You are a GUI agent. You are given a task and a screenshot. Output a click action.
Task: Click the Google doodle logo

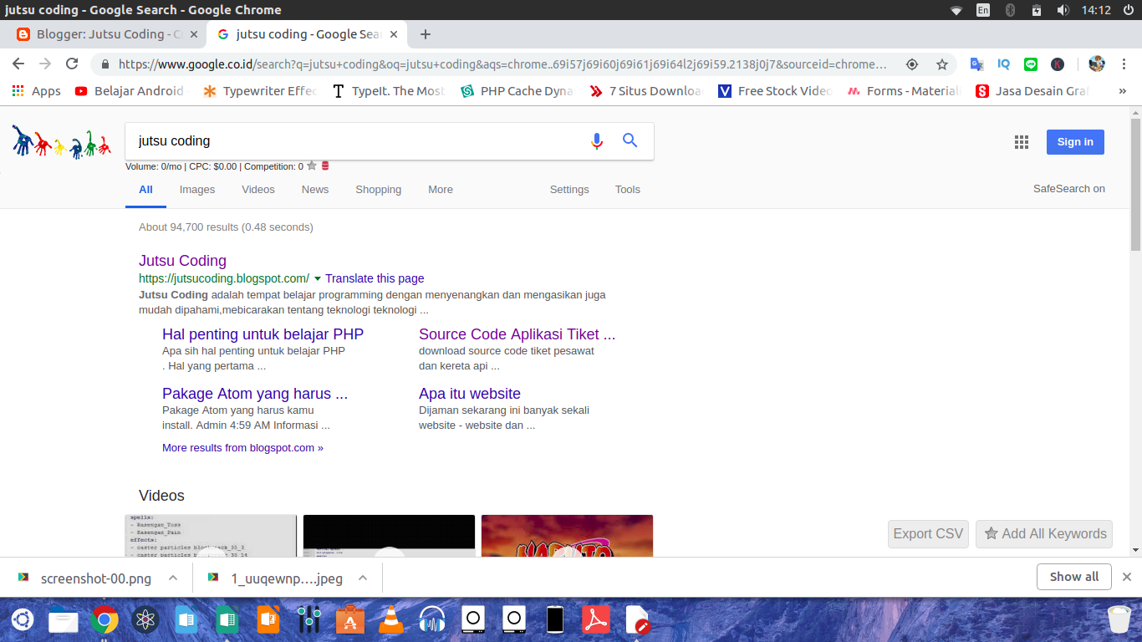pos(62,141)
